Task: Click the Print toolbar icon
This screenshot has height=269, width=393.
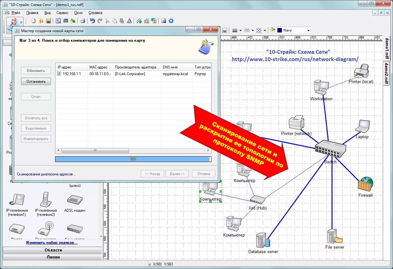Action: [x=82, y=21]
